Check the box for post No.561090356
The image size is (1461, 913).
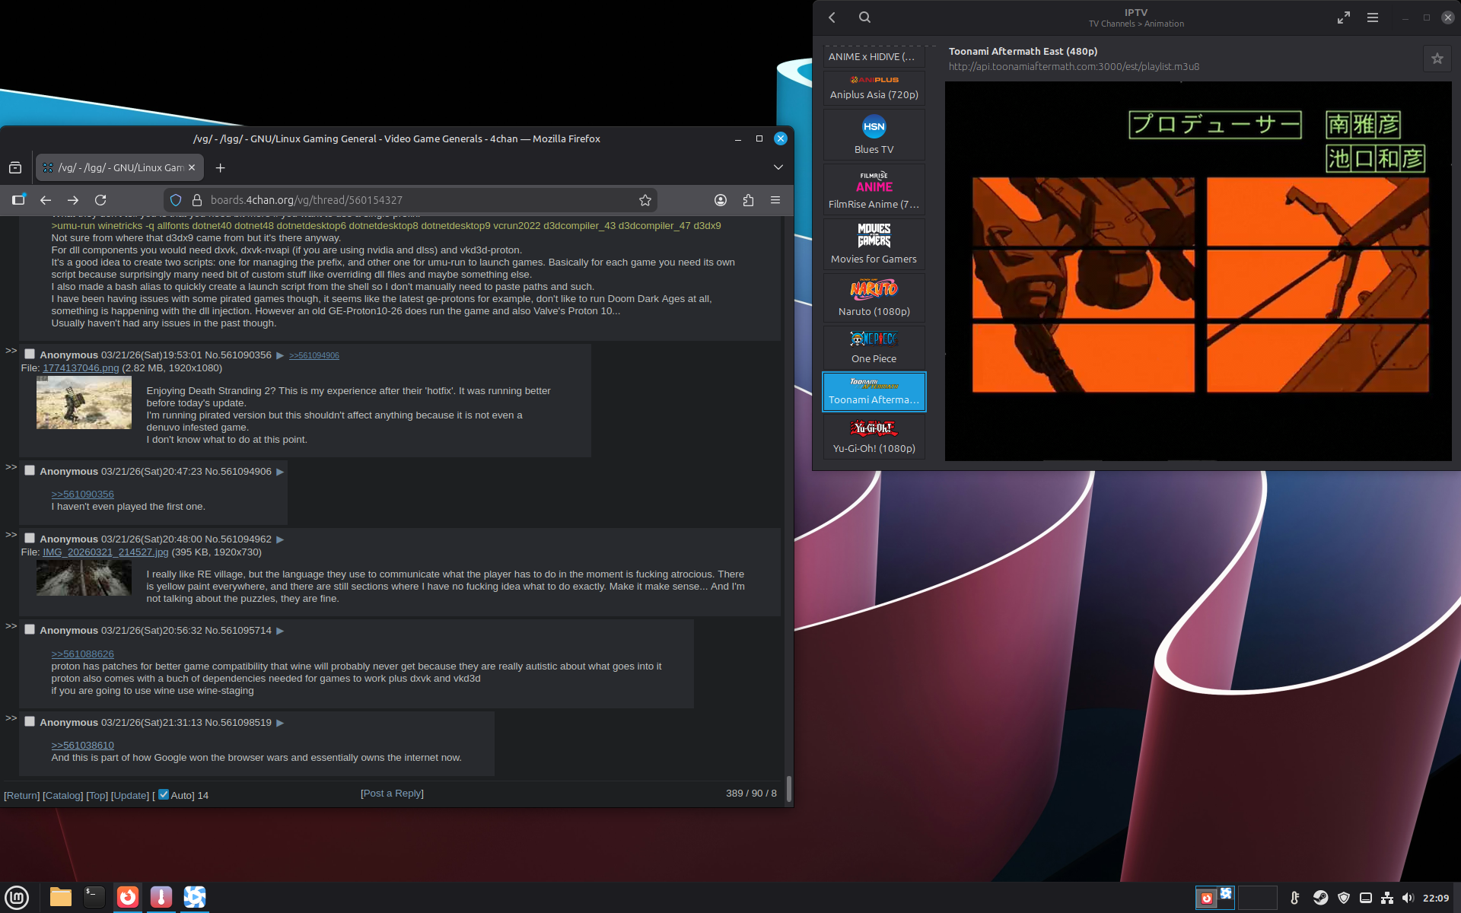30,354
